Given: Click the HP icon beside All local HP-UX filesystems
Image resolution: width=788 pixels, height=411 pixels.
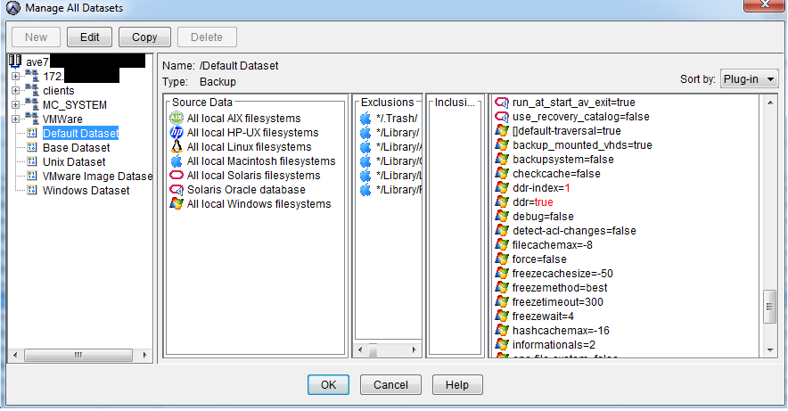Looking at the screenshot, I should pyautogui.click(x=176, y=133).
